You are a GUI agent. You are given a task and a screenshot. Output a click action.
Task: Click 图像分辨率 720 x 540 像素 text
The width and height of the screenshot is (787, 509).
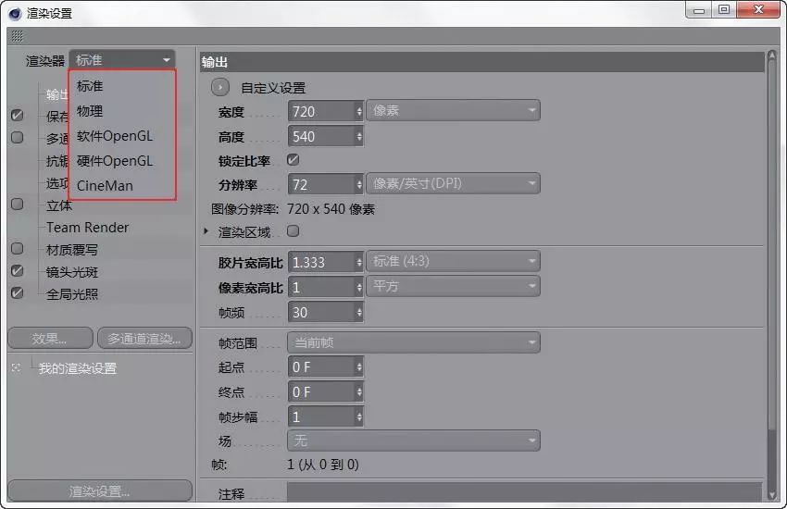pyautogui.click(x=294, y=209)
